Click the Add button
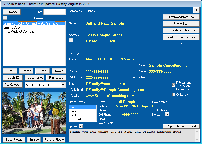202x144 pixels. pyautogui.click(x=10, y=71)
